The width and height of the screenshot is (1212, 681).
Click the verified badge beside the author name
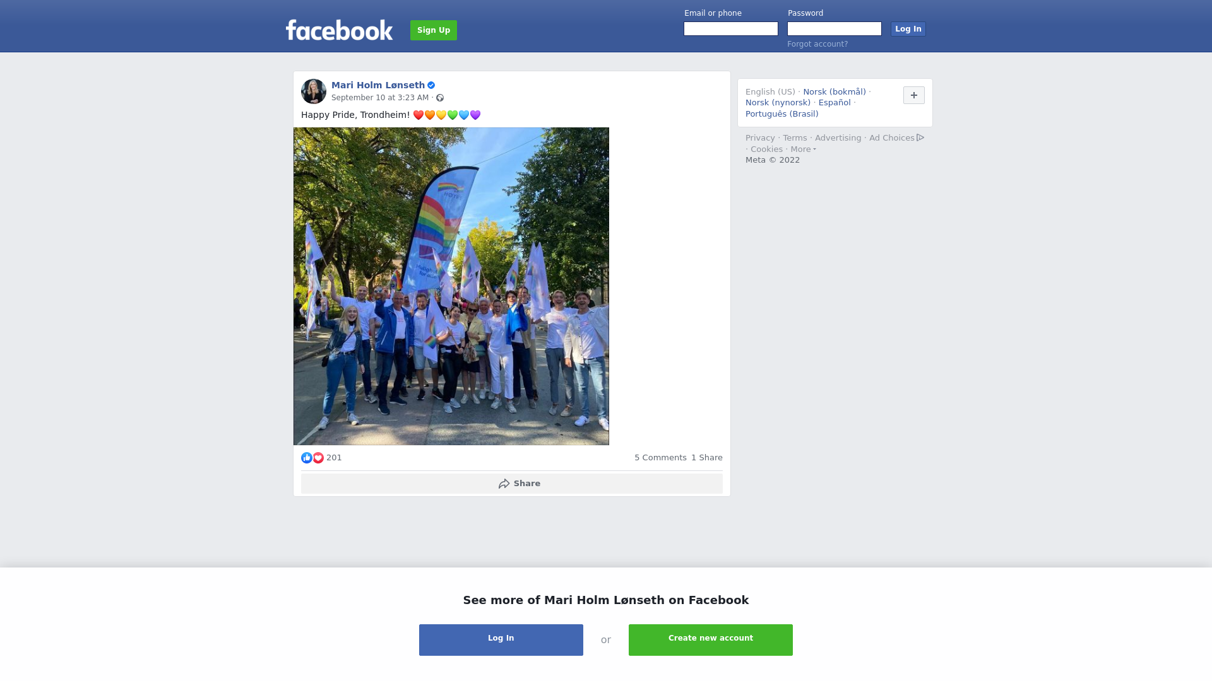click(x=431, y=85)
